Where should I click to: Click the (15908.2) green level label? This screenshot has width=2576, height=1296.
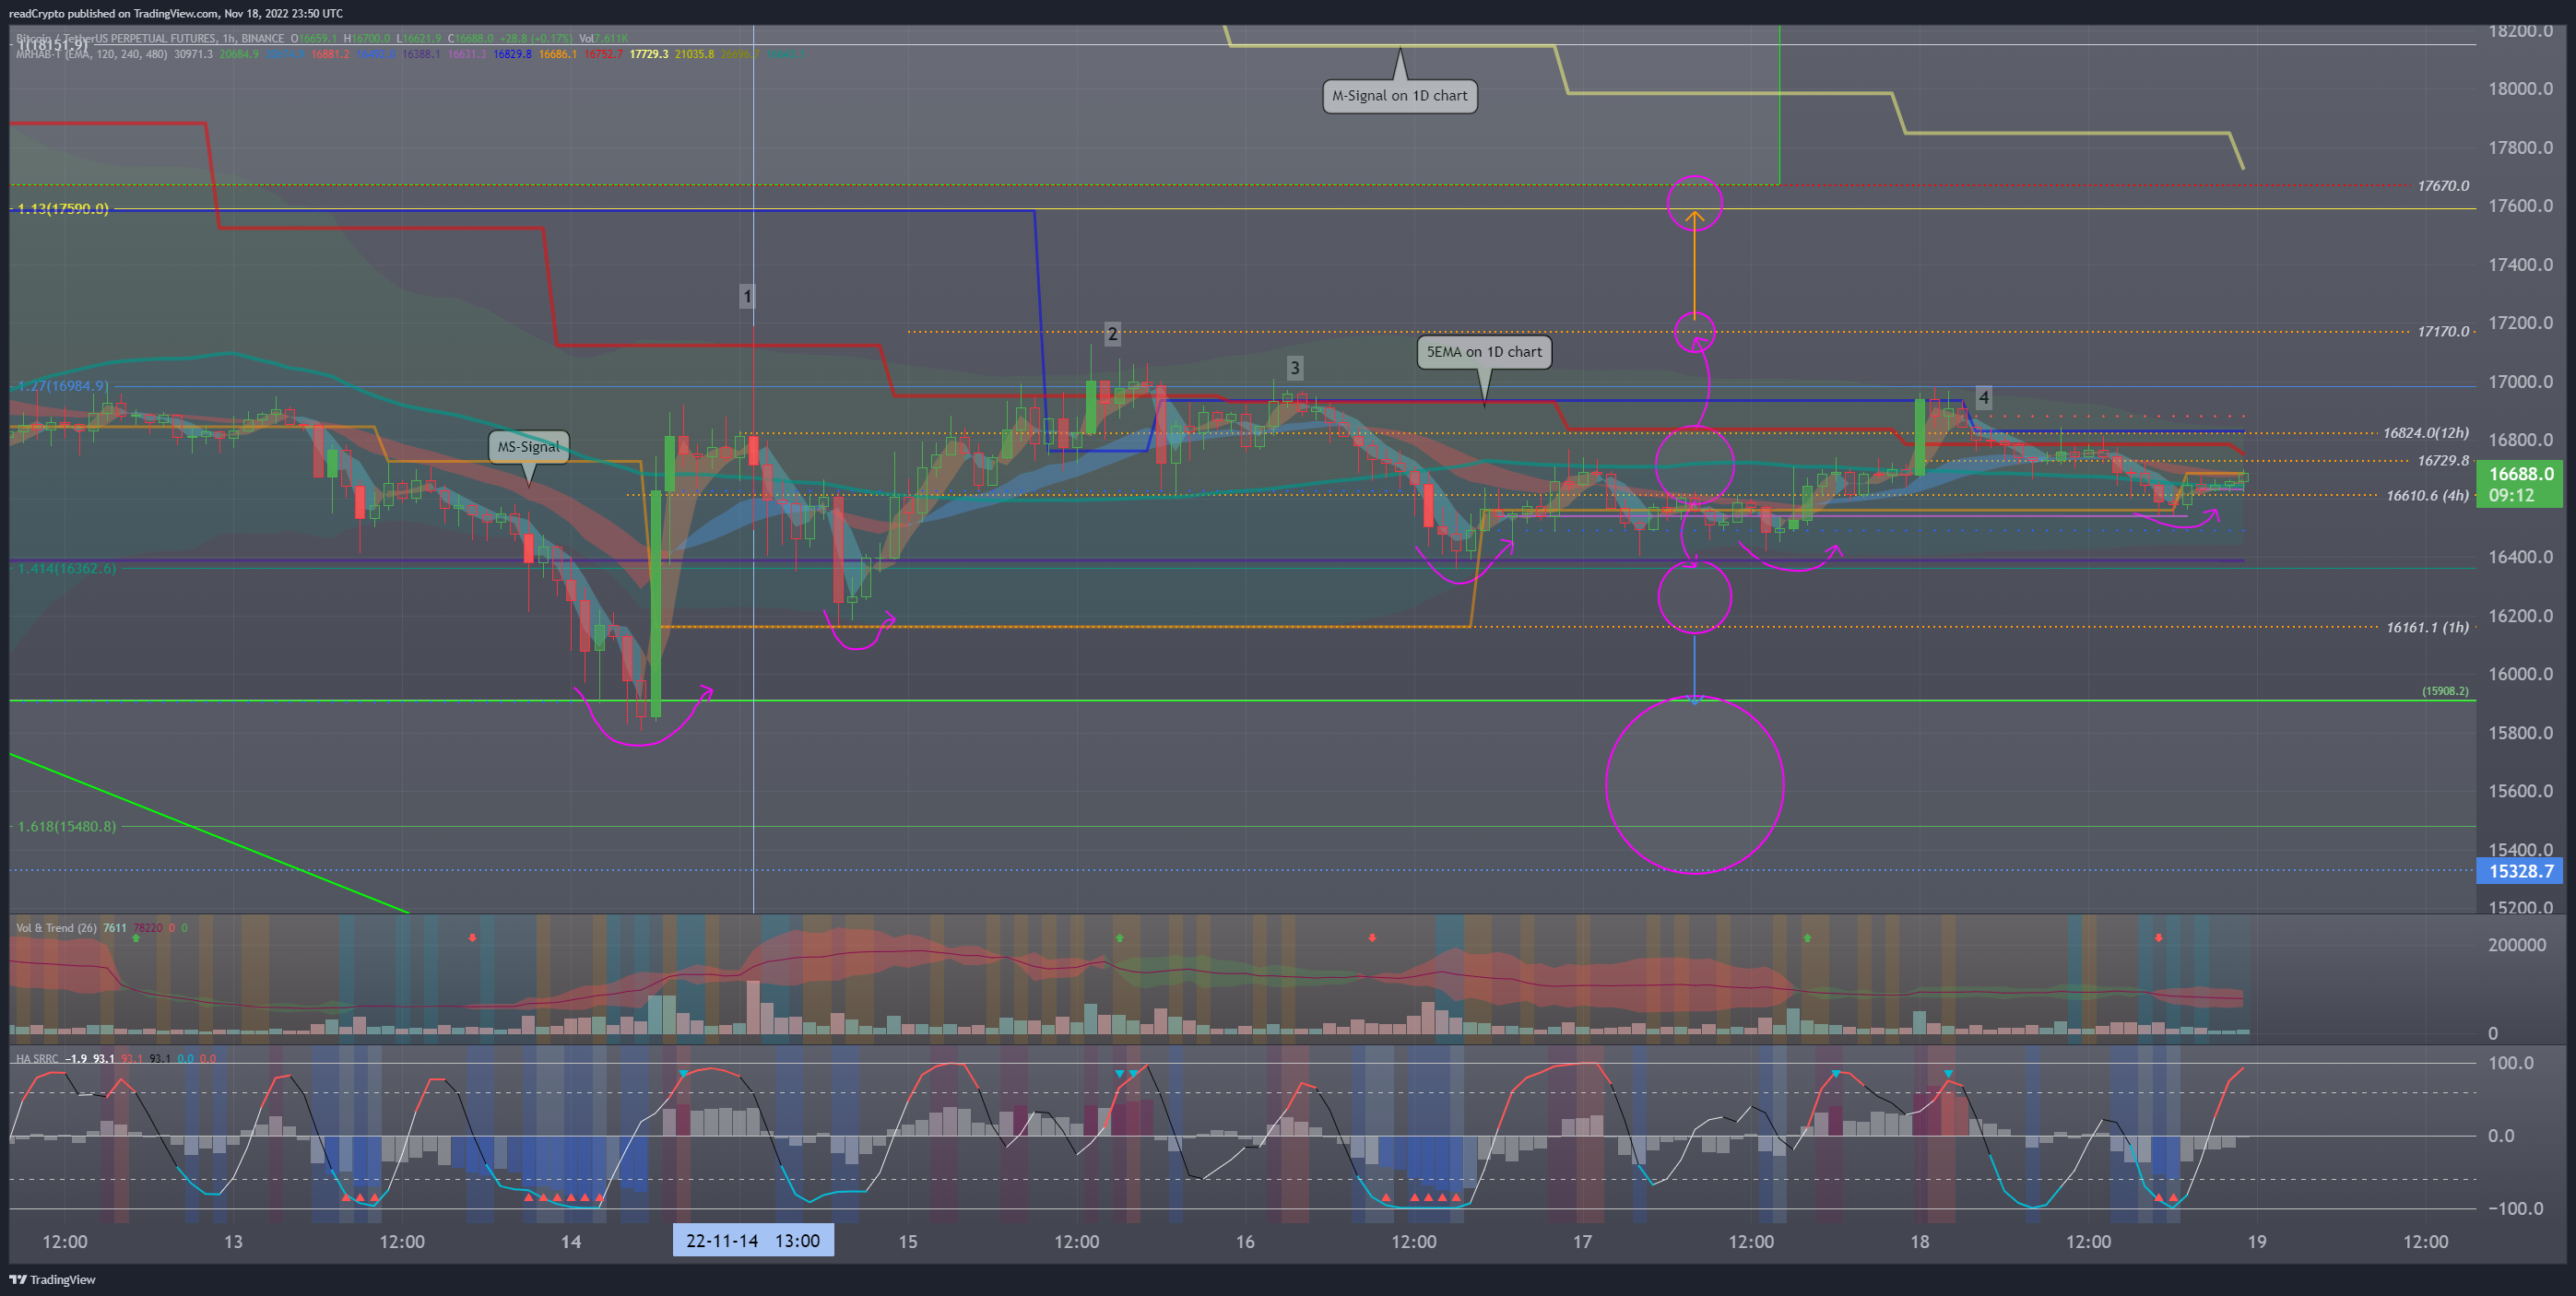(2444, 691)
